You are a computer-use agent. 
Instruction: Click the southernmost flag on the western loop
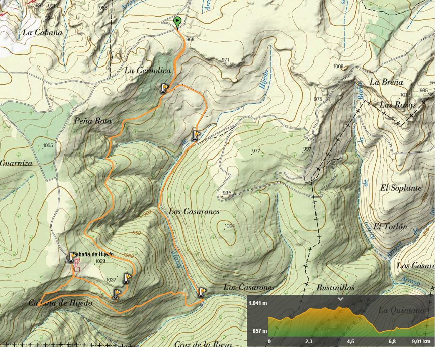[116, 294]
